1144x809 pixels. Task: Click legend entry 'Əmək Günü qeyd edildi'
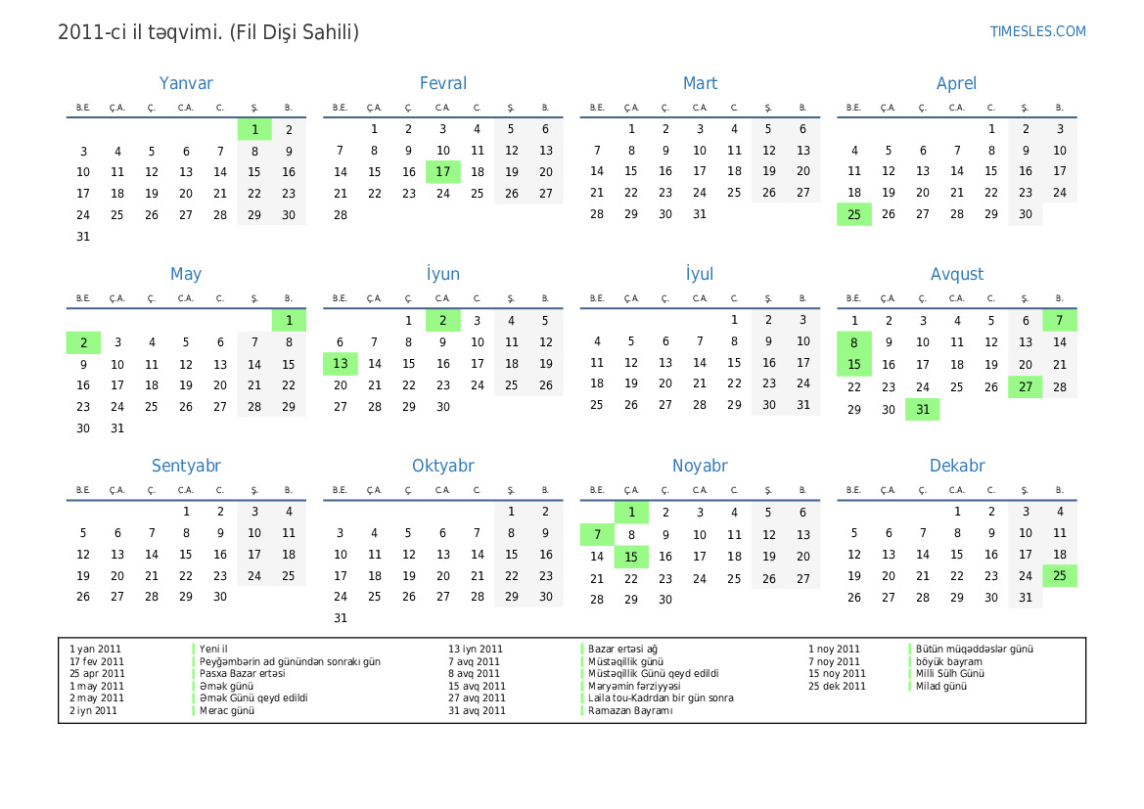[253, 697]
